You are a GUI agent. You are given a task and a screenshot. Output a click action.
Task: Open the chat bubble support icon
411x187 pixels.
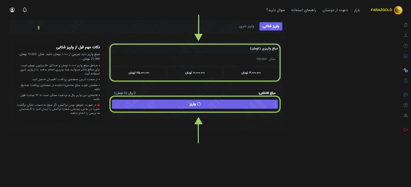pyautogui.click(x=405, y=94)
